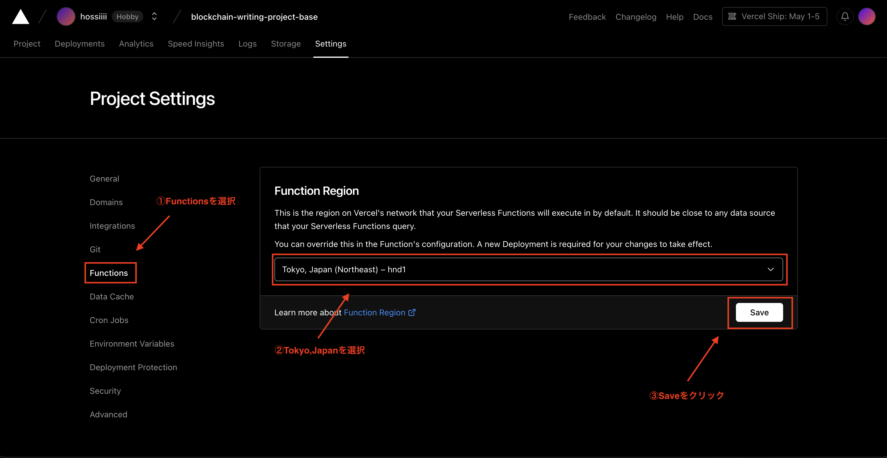Open the user avatar menu top right
The image size is (887, 458).
coord(867,17)
